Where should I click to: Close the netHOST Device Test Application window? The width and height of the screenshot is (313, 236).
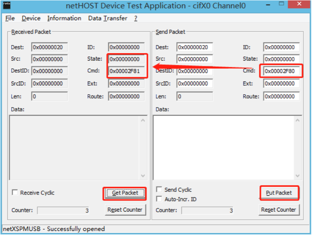(x=299, y=4)
